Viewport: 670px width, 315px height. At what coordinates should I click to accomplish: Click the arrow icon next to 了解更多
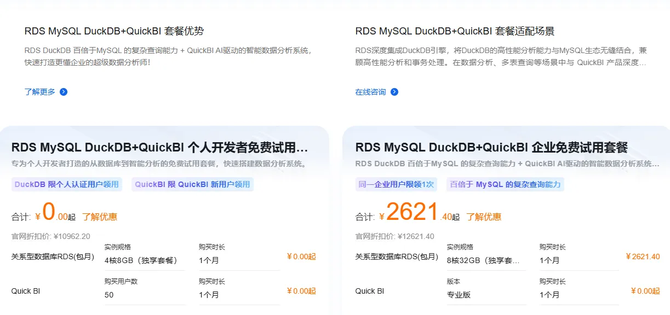click(x=64, y=92)
